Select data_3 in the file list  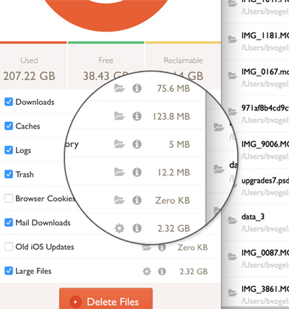255,222
